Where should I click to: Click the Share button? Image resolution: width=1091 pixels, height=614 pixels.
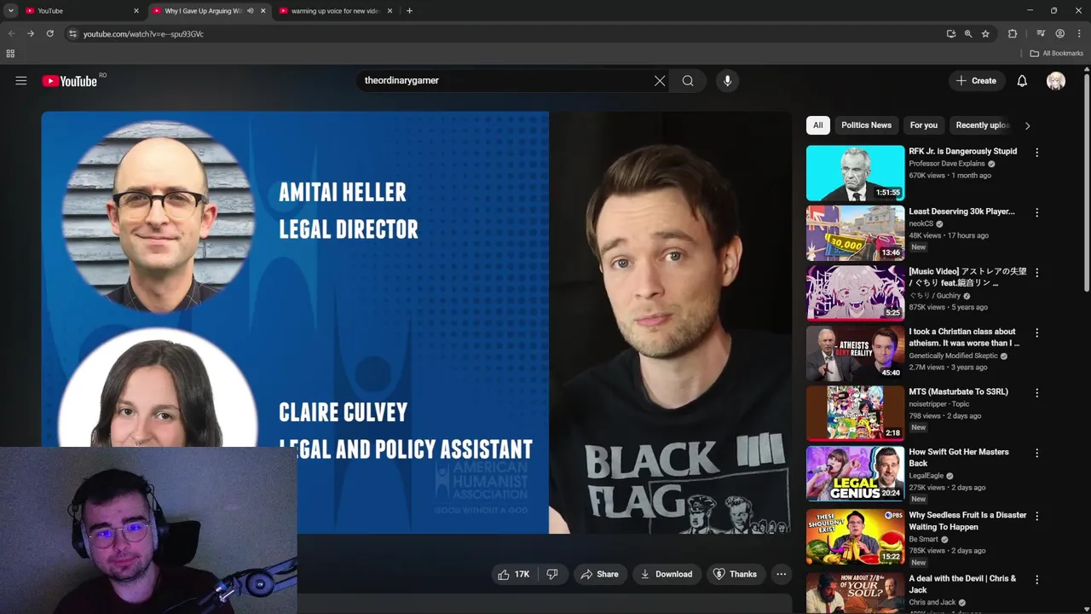click(599, 574)
